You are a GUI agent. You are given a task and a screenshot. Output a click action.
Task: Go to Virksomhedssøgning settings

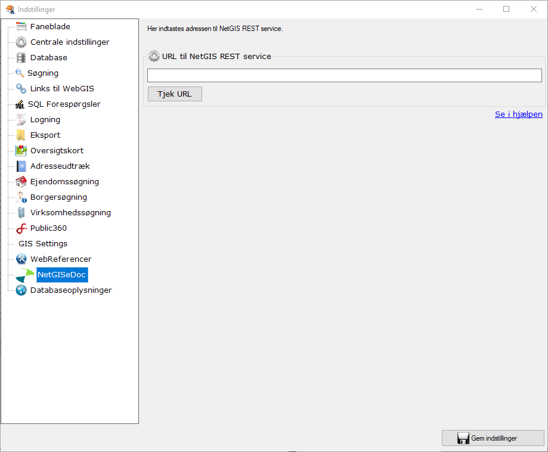click(70, 213)
